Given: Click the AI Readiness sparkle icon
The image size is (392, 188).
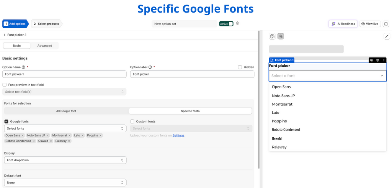Looking at the screenshot, I should [333, 24].
